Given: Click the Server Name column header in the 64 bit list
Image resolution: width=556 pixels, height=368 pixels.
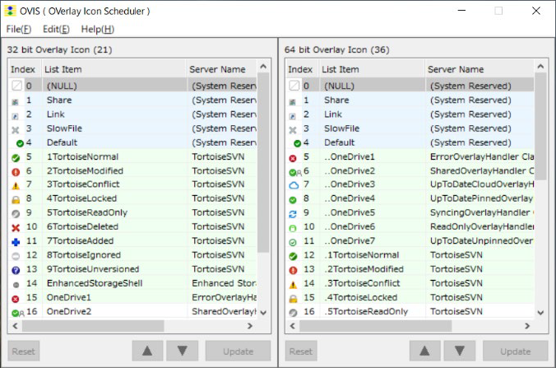Looking at the screenshot, I should (x=480, y=69).
